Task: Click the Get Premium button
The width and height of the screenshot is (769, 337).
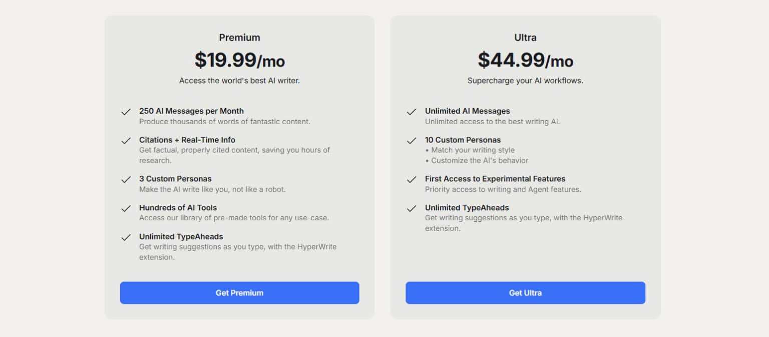Action: pyautogui.click(x=239, y=293)
